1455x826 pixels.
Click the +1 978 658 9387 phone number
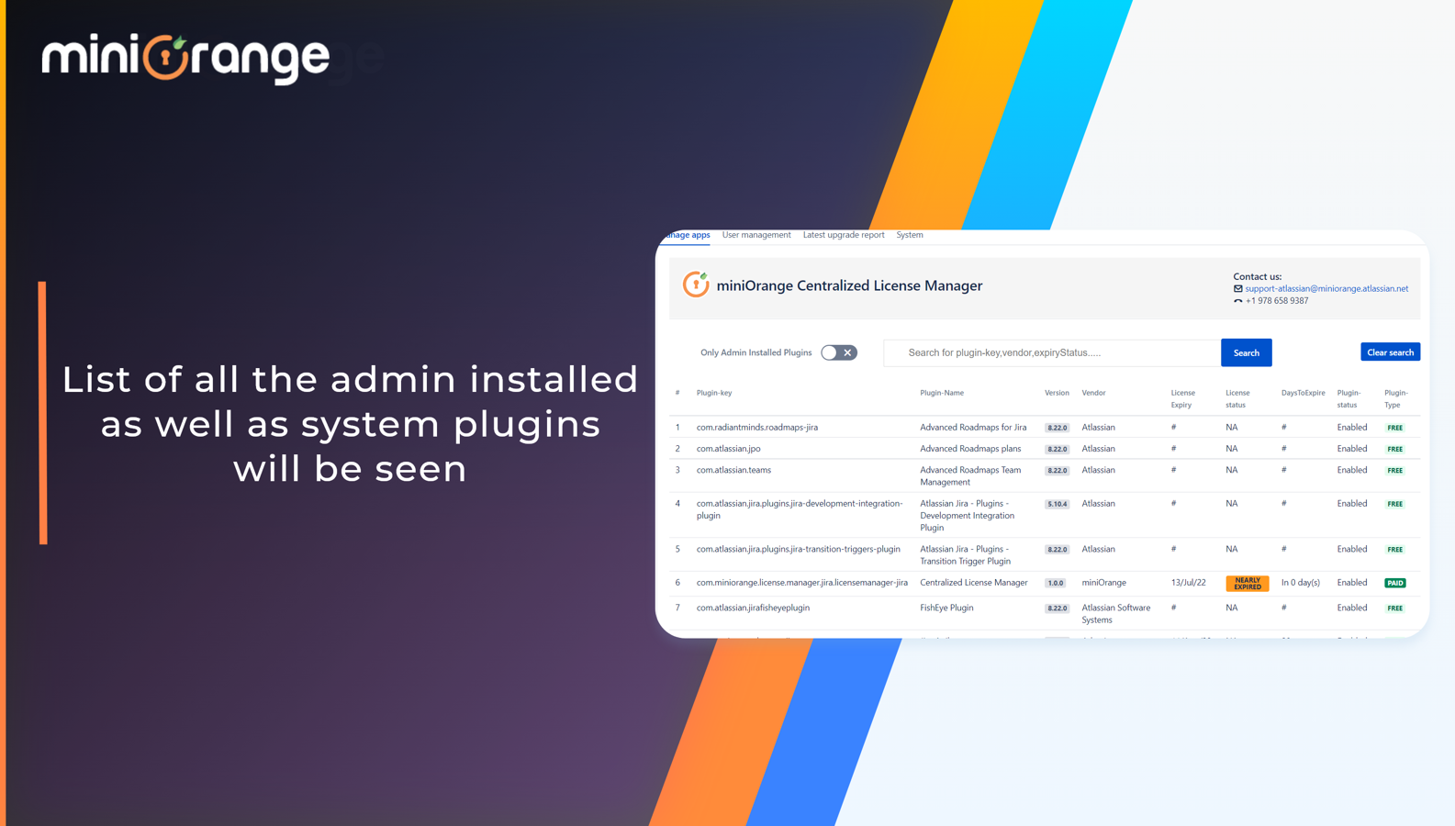coord(1276,301)
